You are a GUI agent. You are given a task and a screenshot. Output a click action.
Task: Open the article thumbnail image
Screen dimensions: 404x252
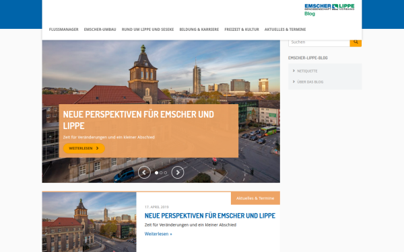(x=89, y=222)
